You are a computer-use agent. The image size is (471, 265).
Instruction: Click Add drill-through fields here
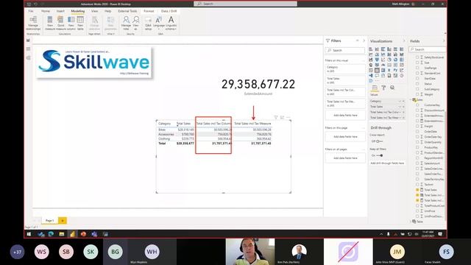[387, 163]
